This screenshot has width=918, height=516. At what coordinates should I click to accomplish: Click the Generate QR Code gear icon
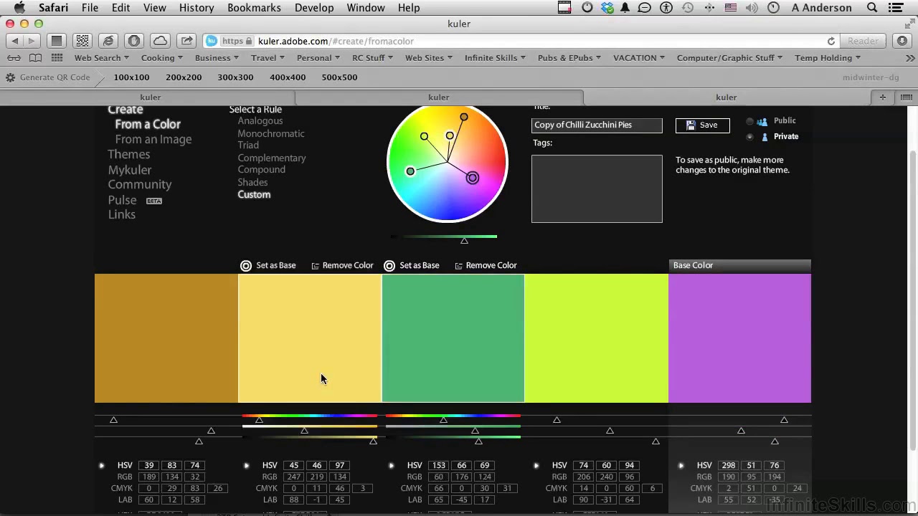point(11,77)
